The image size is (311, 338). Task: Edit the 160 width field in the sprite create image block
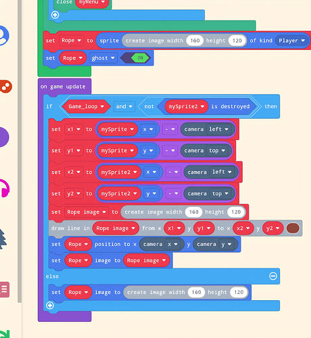[x=195, y=41]
